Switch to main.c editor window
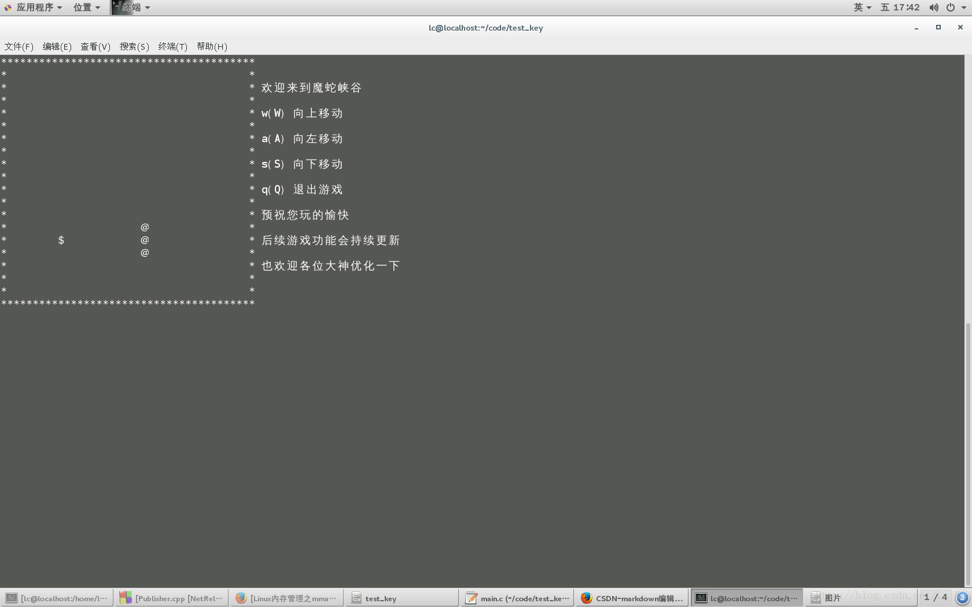The height and width of the screenshot is (607, 972). [517, 598]
